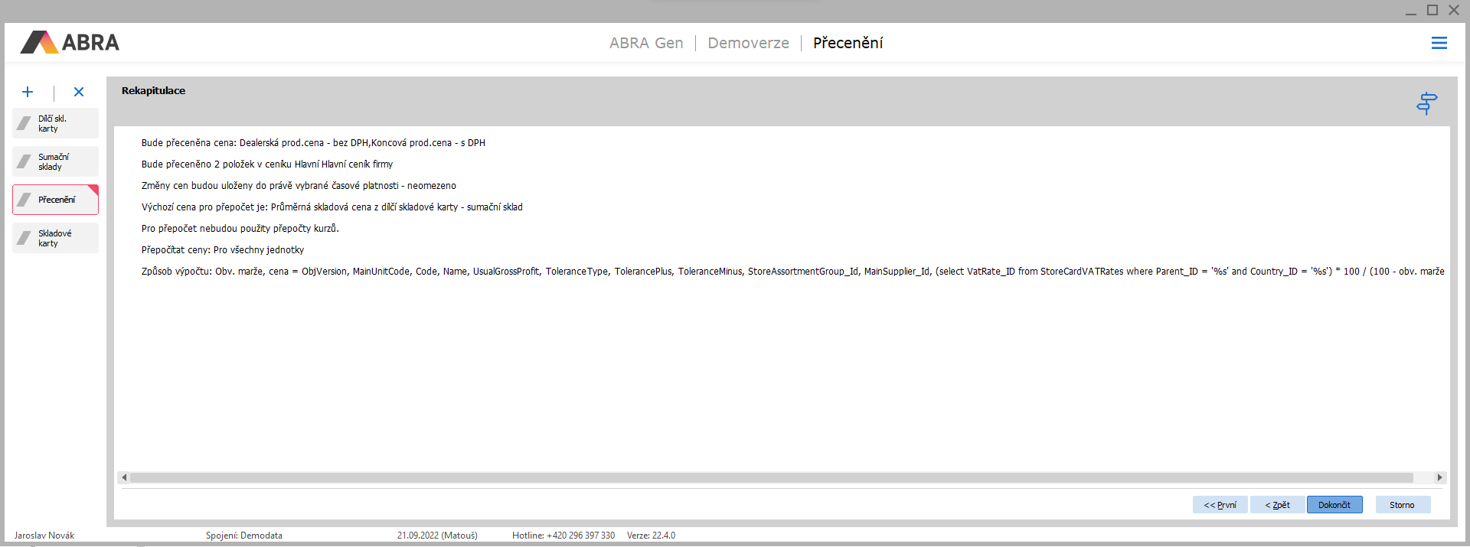Click Dokončit to finish the wizard
Screen dimensions: 1470x547
[x=1334, y=505]
